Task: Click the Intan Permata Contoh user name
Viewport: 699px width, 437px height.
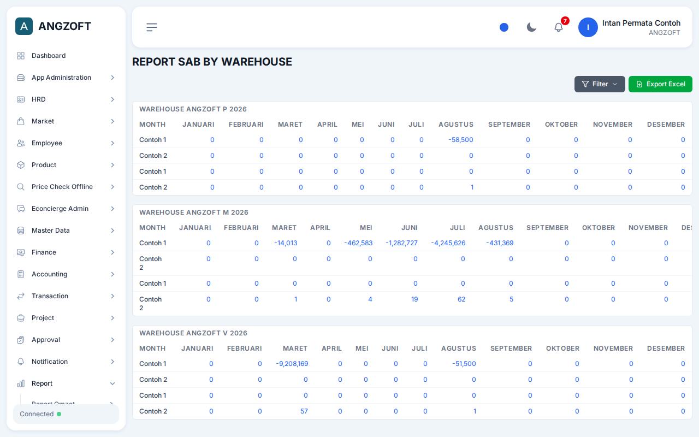Action: click(x=641, y=23)
